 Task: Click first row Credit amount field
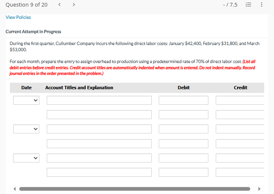point(240,100)
